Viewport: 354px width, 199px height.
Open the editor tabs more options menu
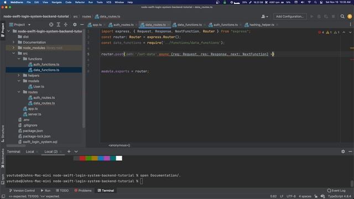point(350,24)
